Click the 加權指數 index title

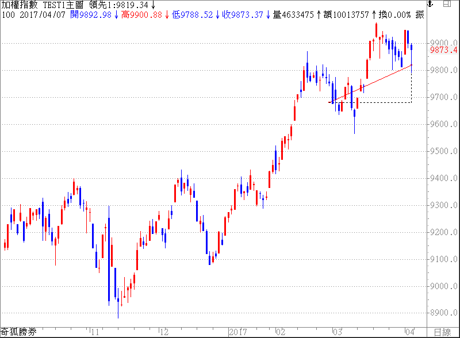(x=20, y=5)
